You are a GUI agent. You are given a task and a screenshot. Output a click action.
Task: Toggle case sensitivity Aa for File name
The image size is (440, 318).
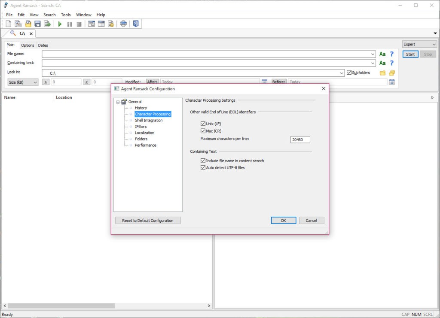(382, 54)
